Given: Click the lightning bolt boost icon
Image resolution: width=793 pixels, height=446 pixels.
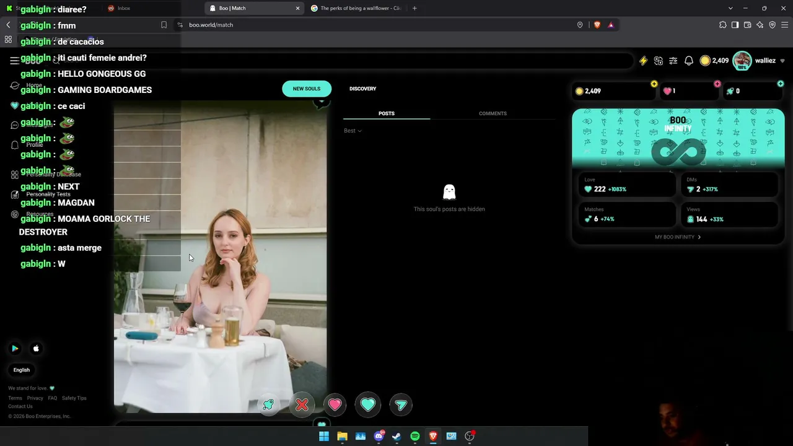Looking at the screenshot, I should pos(643,61).
